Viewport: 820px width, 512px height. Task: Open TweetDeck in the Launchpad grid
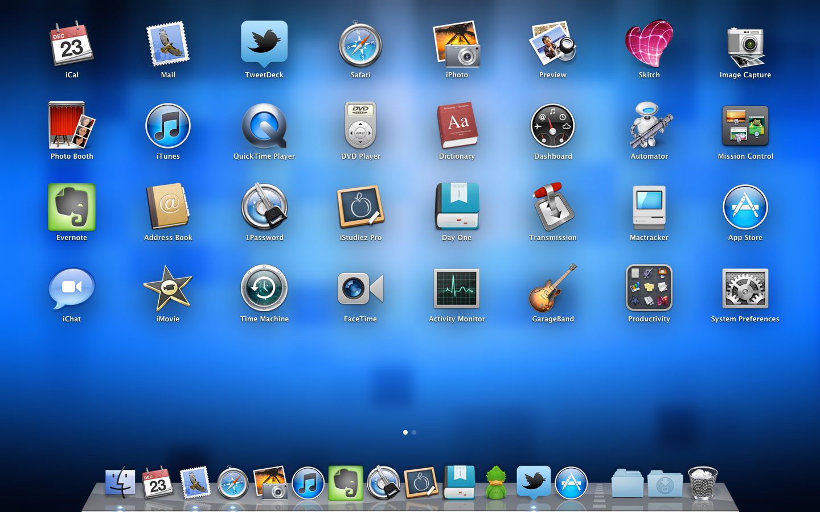pyautogui.click(x=264, y=44)
